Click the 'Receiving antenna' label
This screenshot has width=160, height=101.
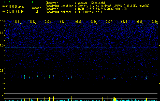point(59,12)
